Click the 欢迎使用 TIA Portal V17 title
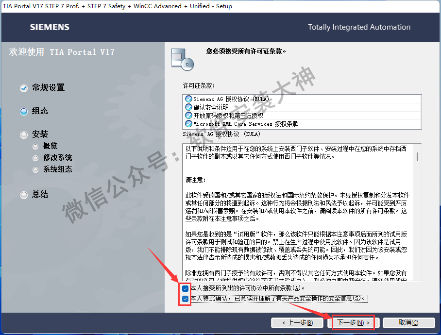This screenshot has width=441, height=335. point(62,52)
